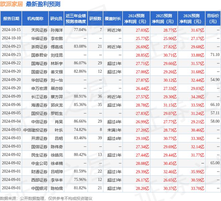Select the 近三年业绩预测准确度 column header

(x=76, y=18)
